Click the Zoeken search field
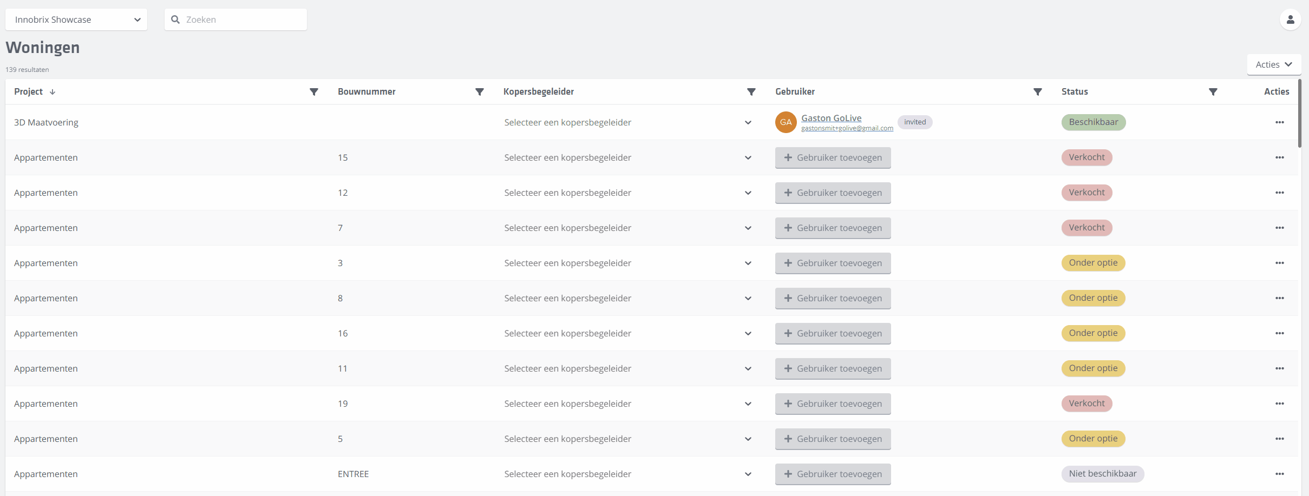Screen dimensions: 1309x496 click(x=242, y=20)
